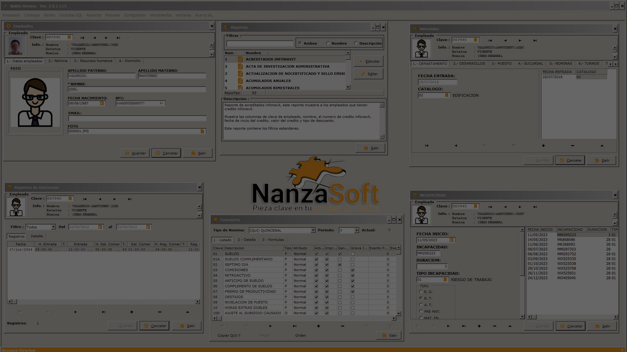Jump to last record in Historiales employee navigator
Image resolution: width=627 pixels, height=352 pixels.
click(535, 40)
